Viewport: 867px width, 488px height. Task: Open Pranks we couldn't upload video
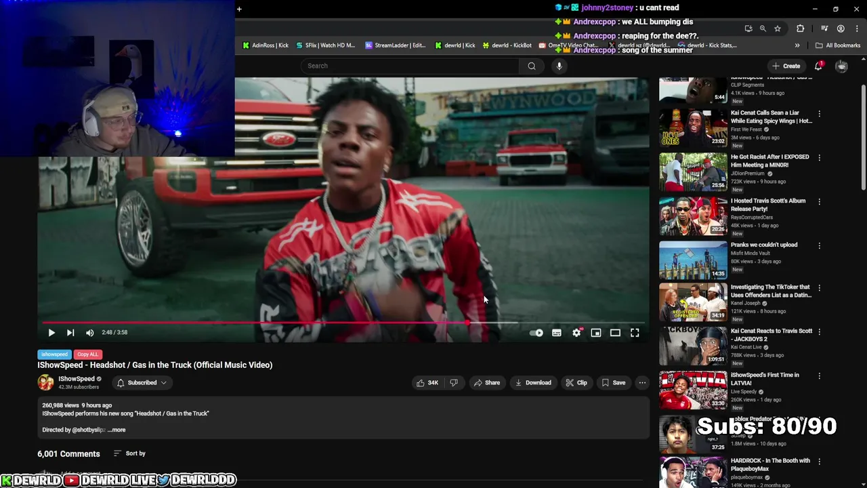pos(764,245)
